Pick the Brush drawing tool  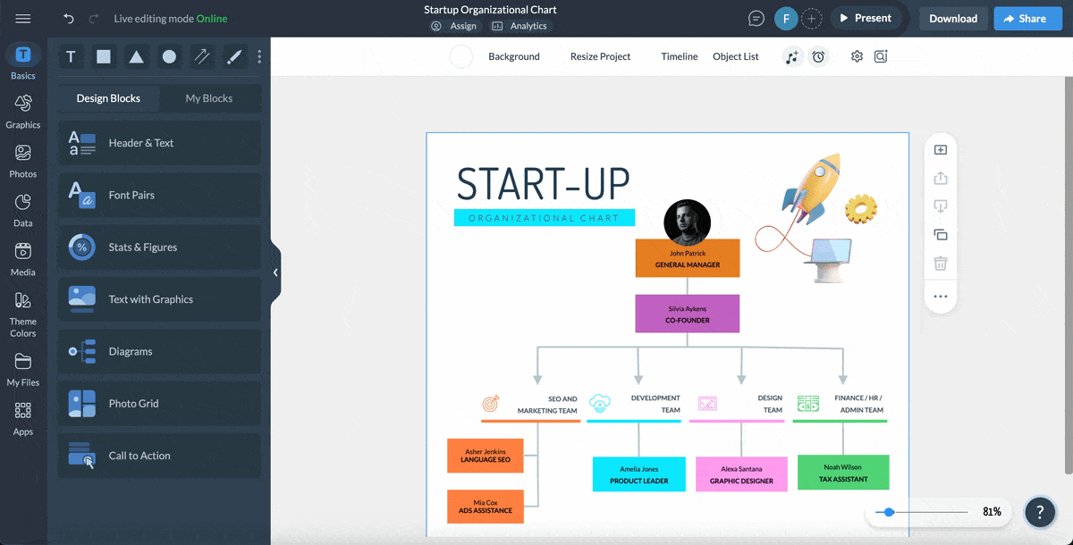(234, 55)
